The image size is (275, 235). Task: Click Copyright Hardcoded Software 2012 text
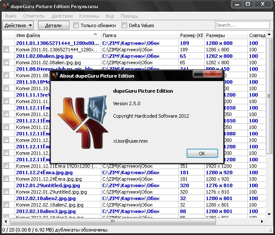click(x=151, y=116)
